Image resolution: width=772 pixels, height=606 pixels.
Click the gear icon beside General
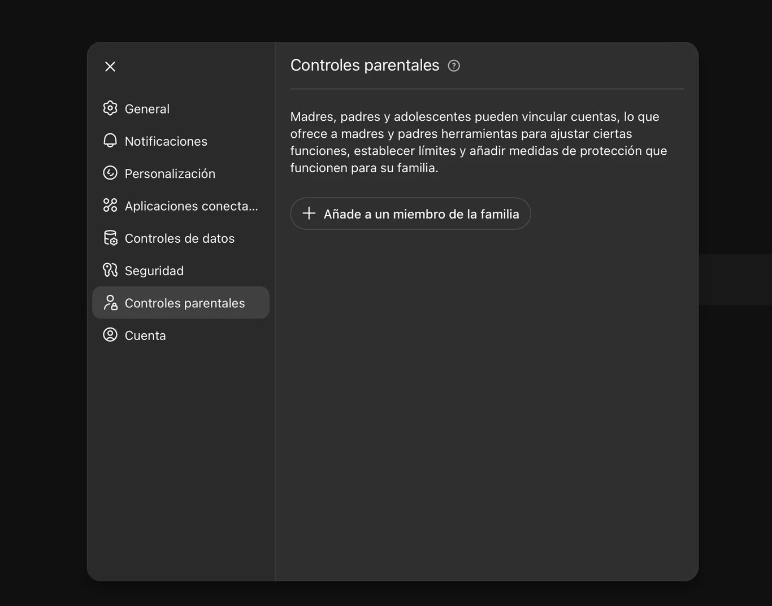coord(110,108)
